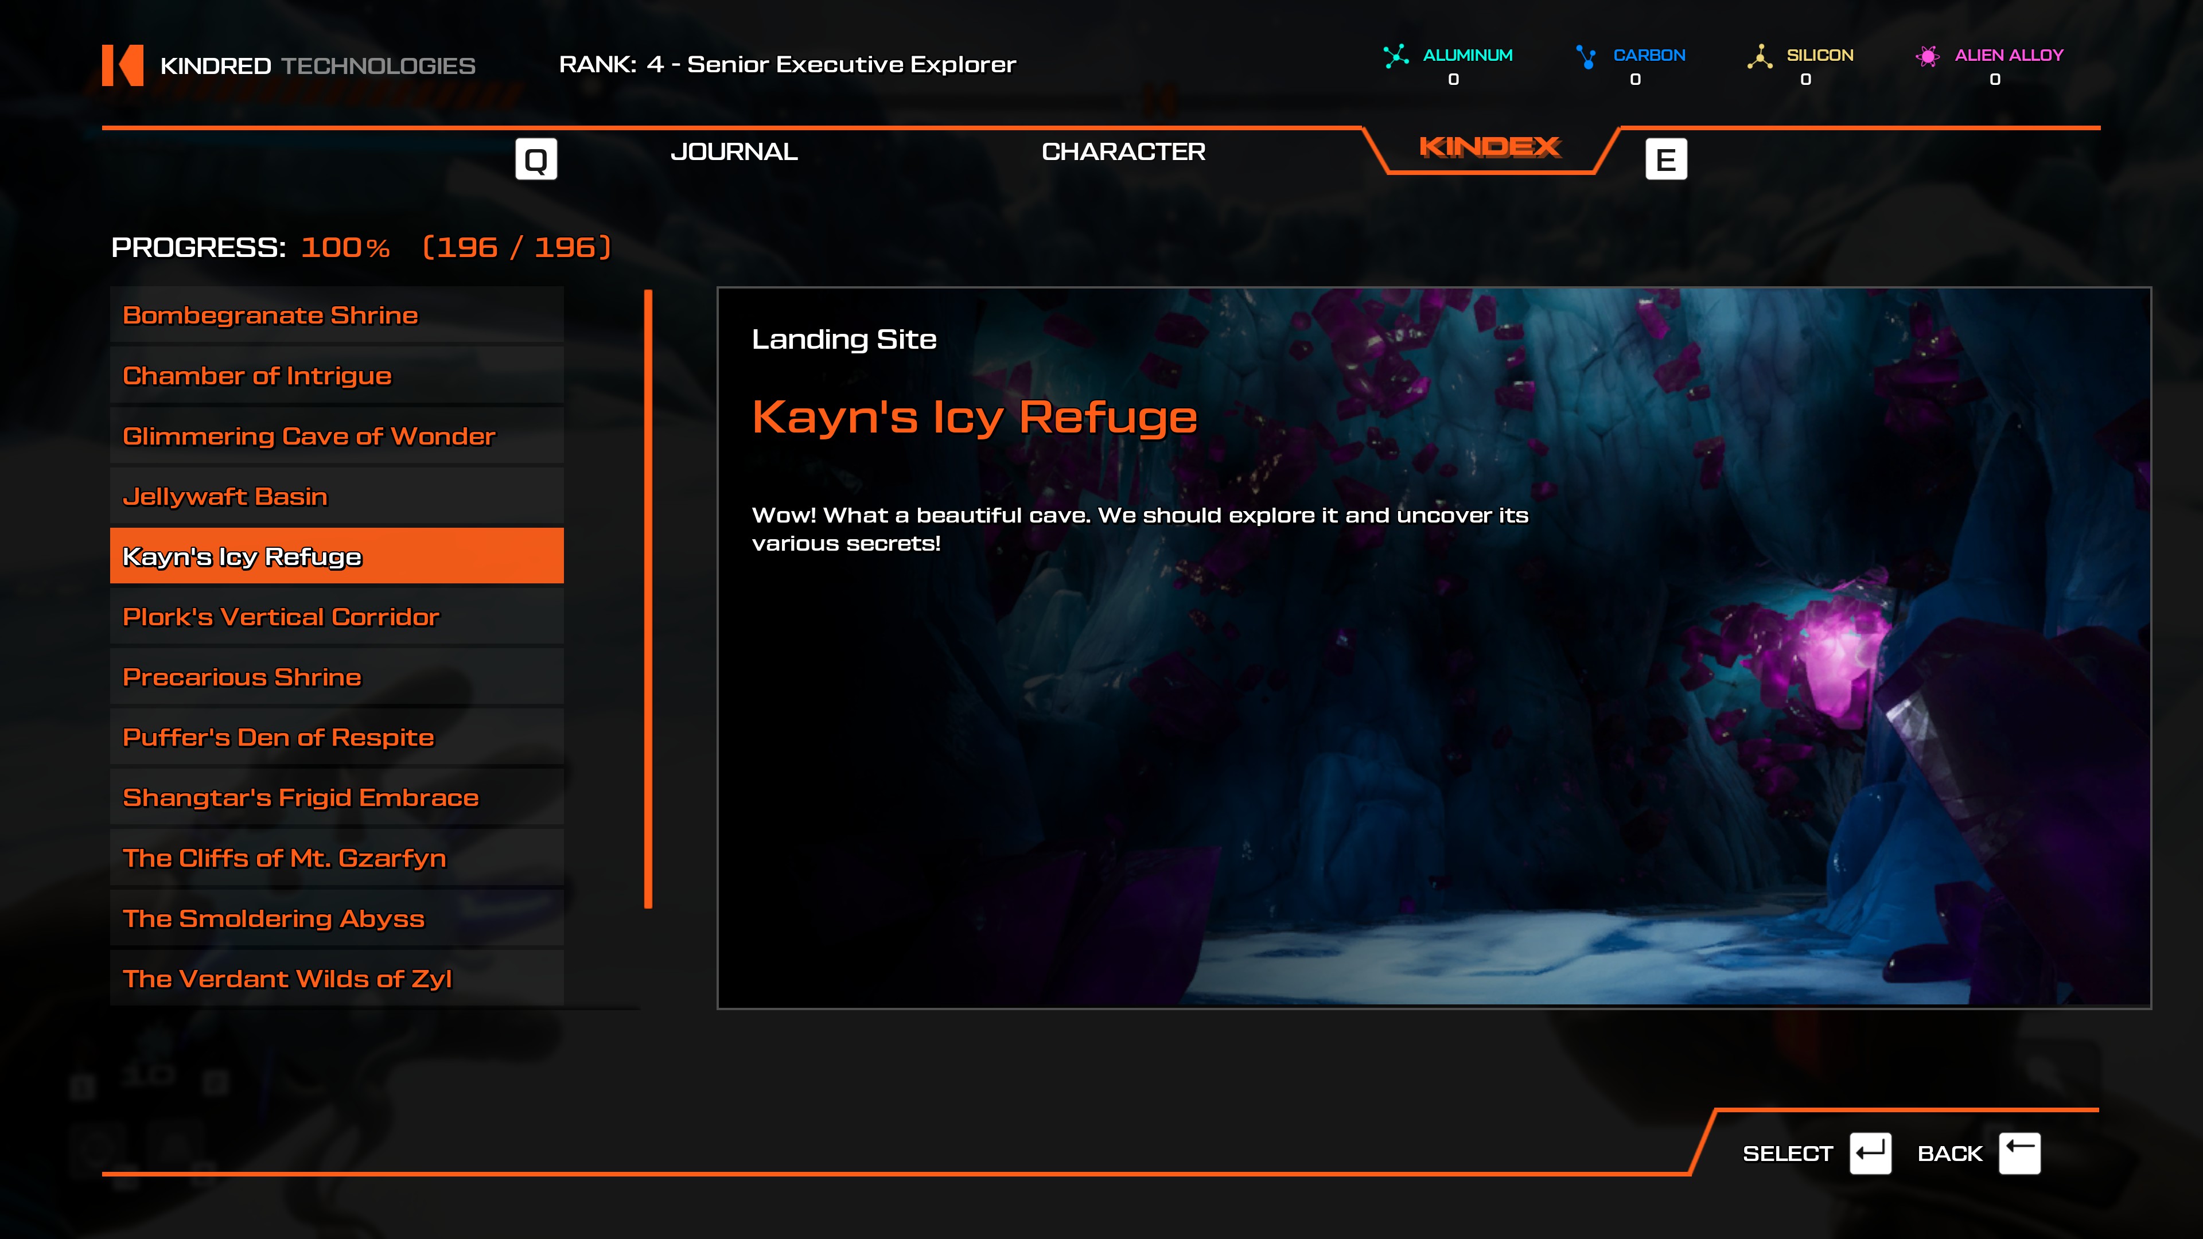The width and height of the screenshot is (2203, 1239).
Task: Click the Backspace key icon beside BACK
Action: (2019, 1154)
